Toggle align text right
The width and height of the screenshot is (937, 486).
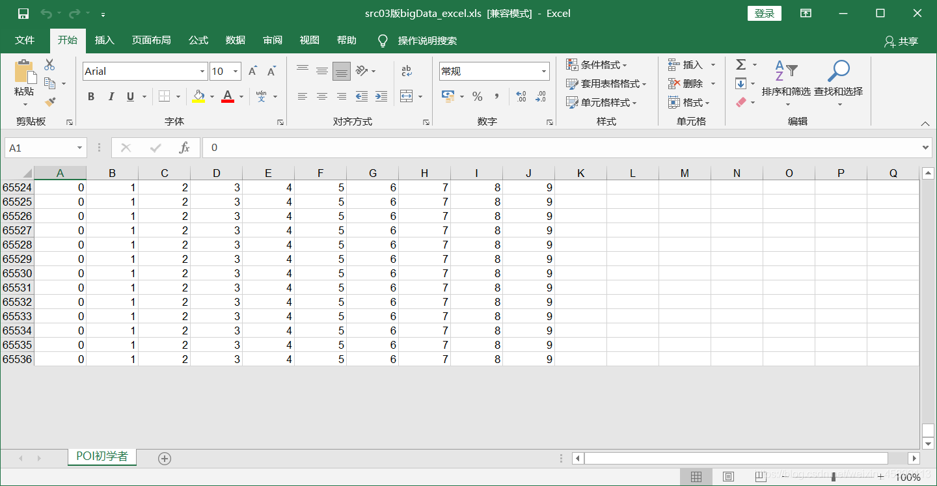pyautogui.click(x=342, y=97)
